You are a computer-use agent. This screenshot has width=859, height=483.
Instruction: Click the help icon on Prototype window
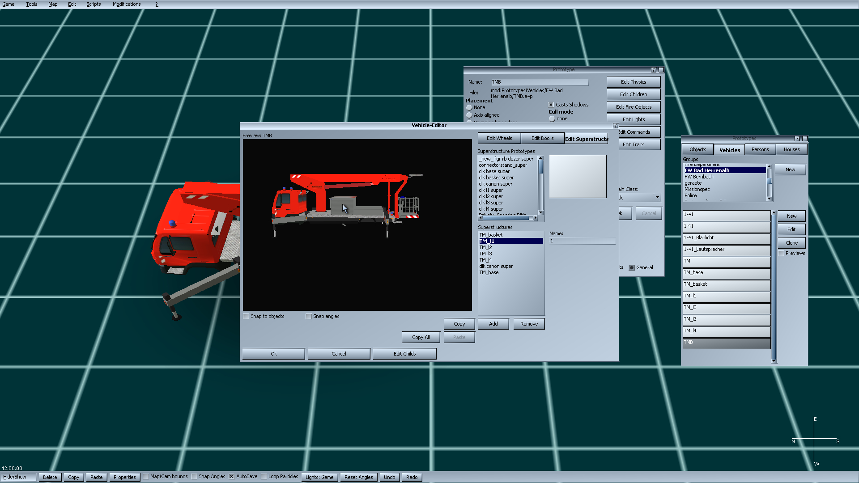[x=654, y=70]
